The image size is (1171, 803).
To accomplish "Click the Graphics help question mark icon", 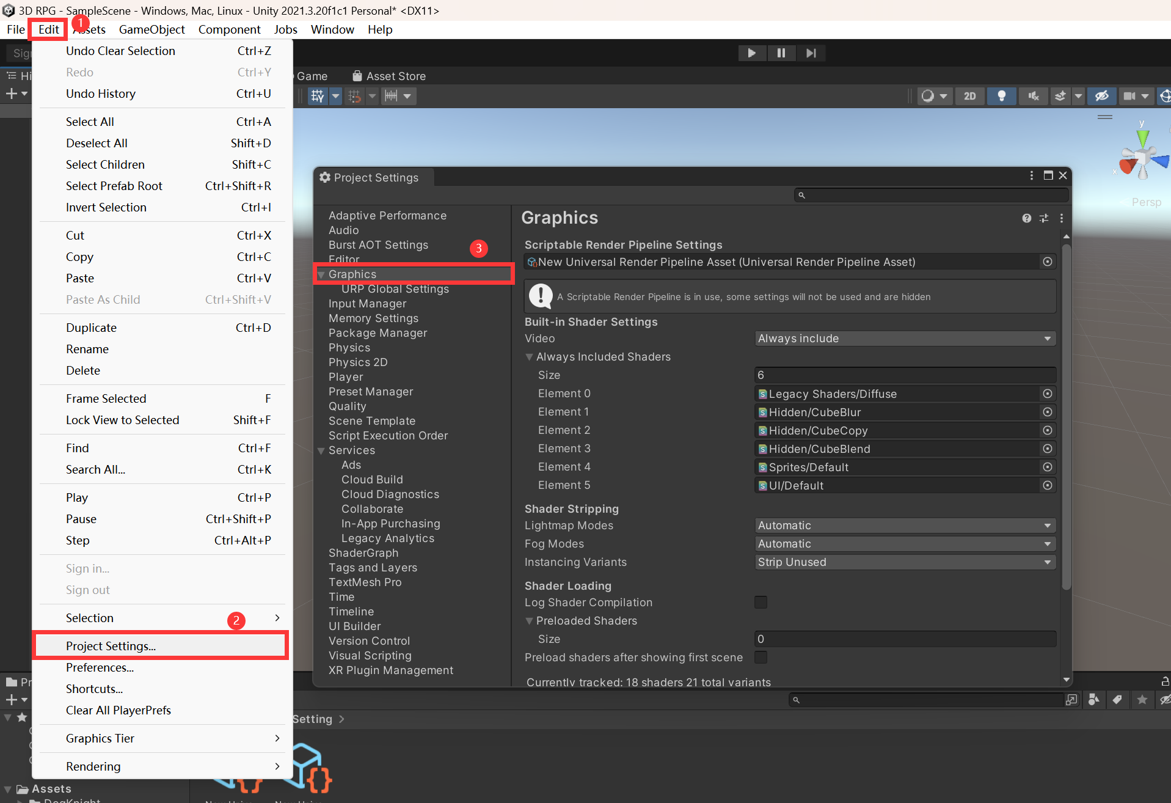I will 1026,218.
